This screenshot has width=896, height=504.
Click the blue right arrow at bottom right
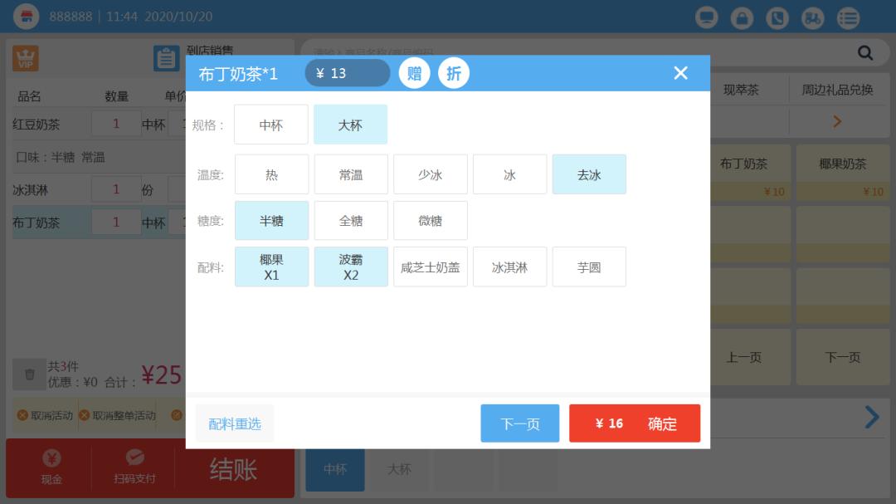(871, 417)
